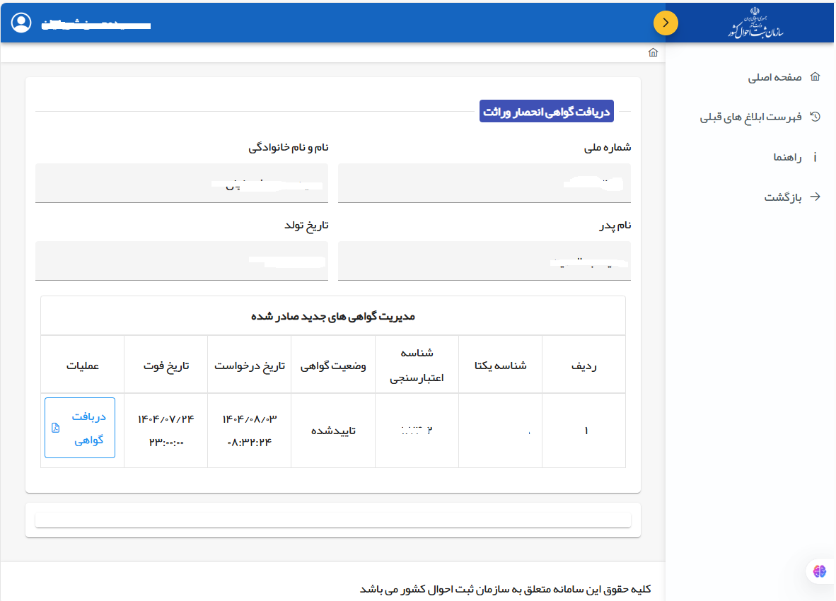Click the organization logo in header

coord(755,23)
